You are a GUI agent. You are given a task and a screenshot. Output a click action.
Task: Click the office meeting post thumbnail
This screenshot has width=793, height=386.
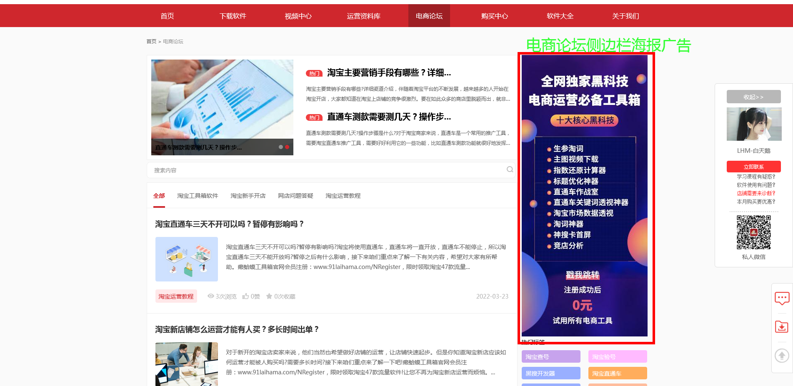pyautogui.click(x=187, y=364)
